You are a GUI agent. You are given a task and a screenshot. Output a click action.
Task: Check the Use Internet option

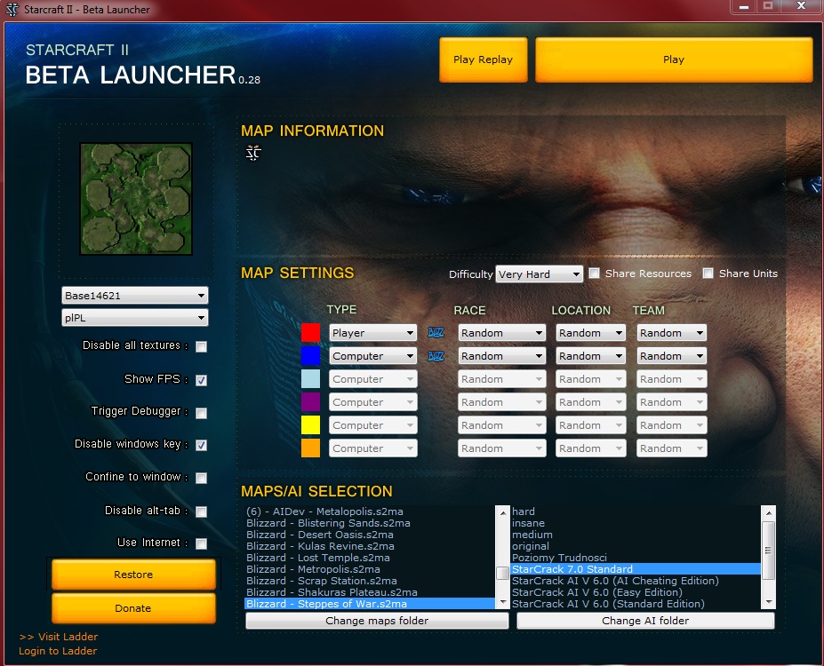point(201,543)
